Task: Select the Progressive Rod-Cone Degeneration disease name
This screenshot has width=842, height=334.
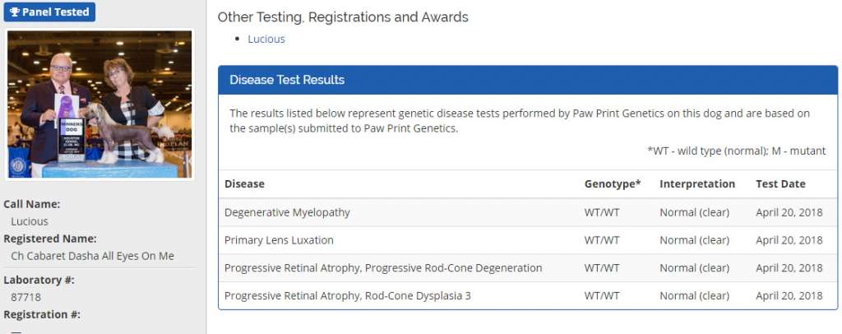Action: 383,268
